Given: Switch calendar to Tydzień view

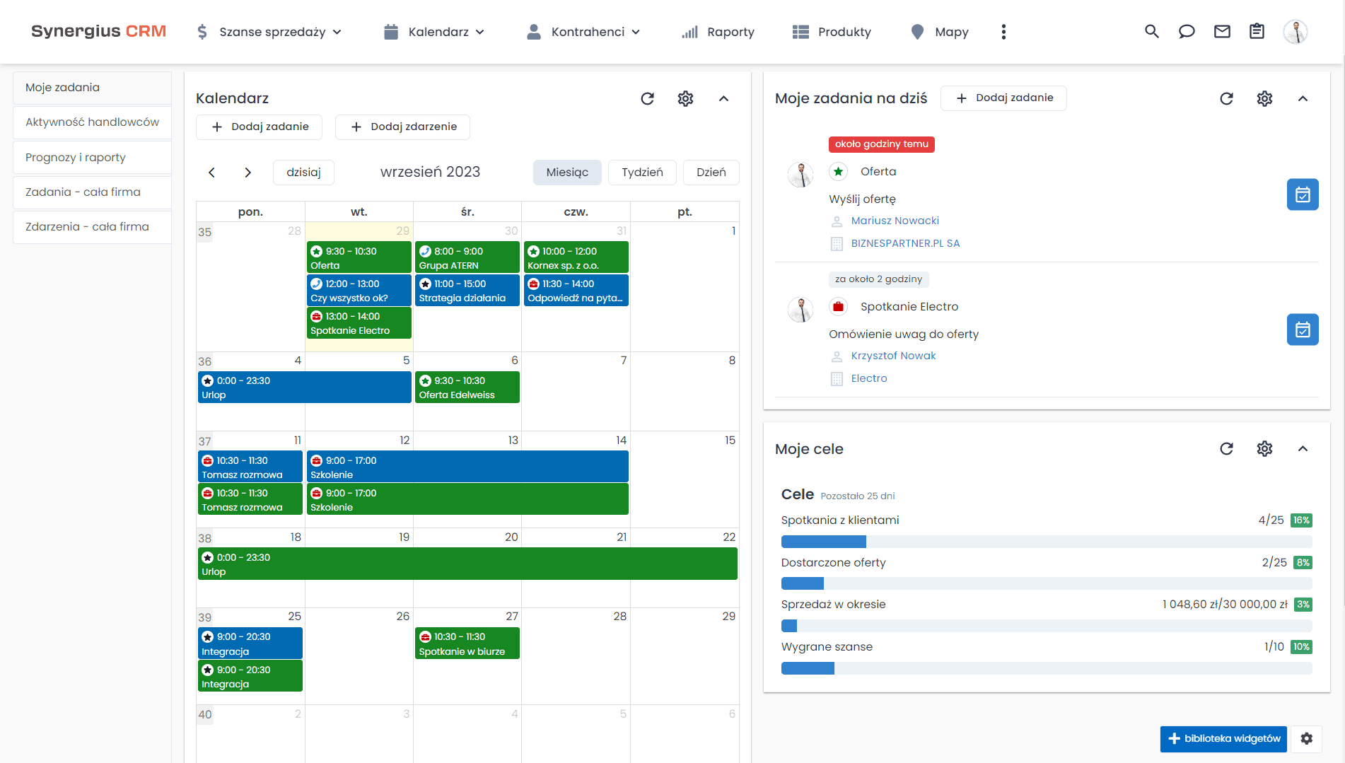Looking at the screenshot, I should (642, 173).
